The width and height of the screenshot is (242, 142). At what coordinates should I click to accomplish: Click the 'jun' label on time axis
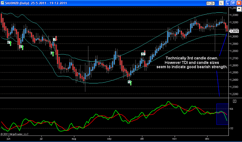[9, 139]
